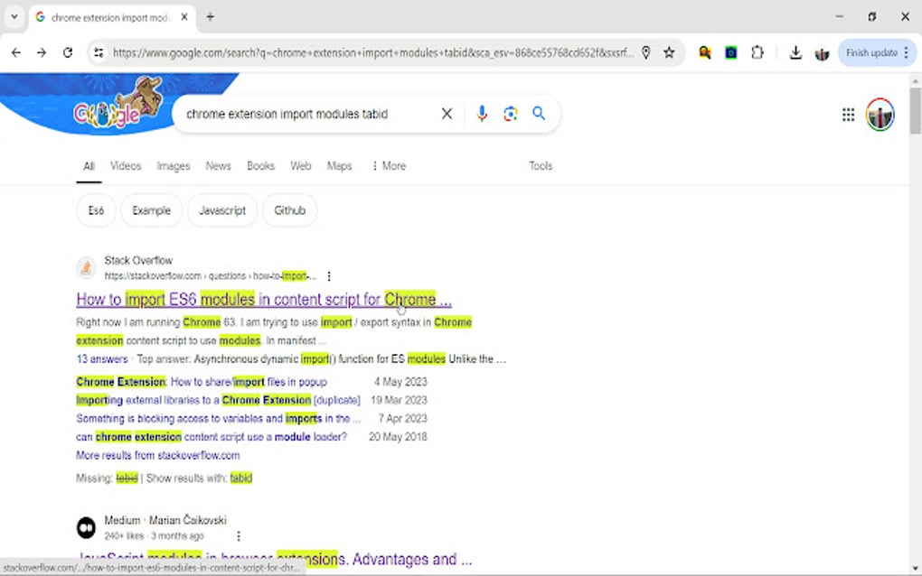Open the Downloads icon in the toolbar
This screenshot has width=922, height=576.
coord(795,52)
